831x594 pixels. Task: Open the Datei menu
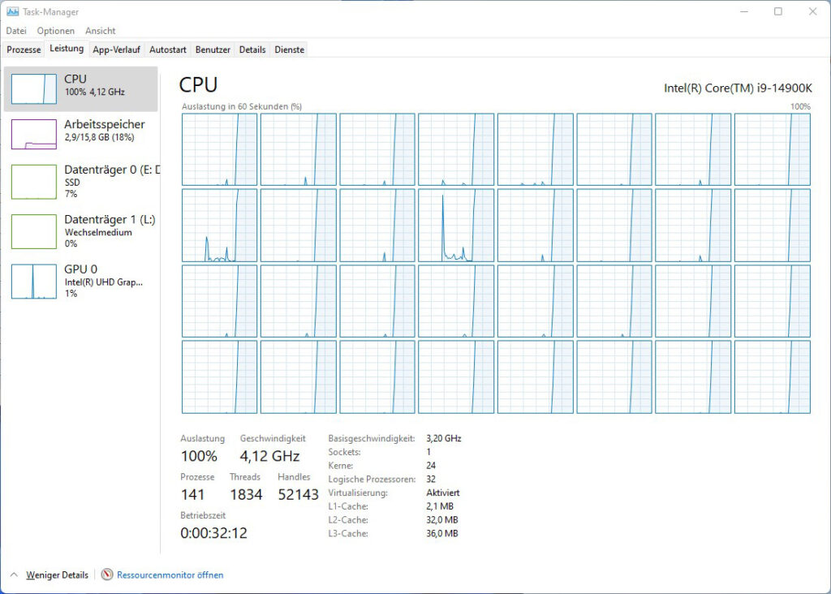click(x=16, y=30)
